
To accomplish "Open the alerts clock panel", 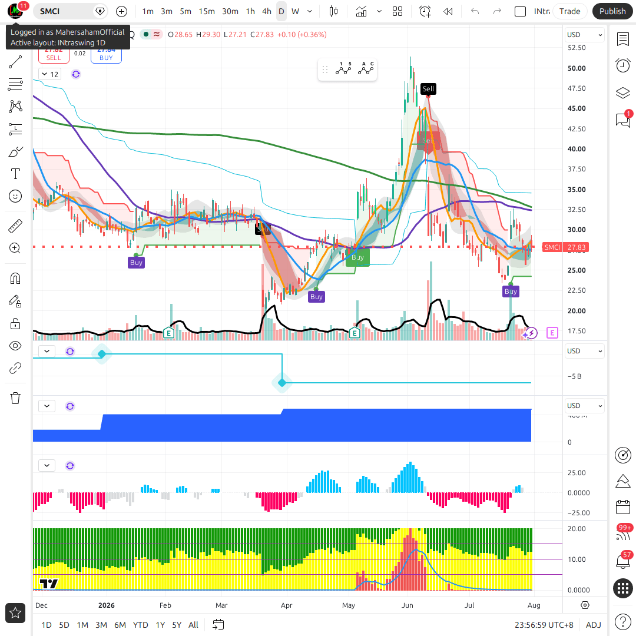I will click(622, 65).
